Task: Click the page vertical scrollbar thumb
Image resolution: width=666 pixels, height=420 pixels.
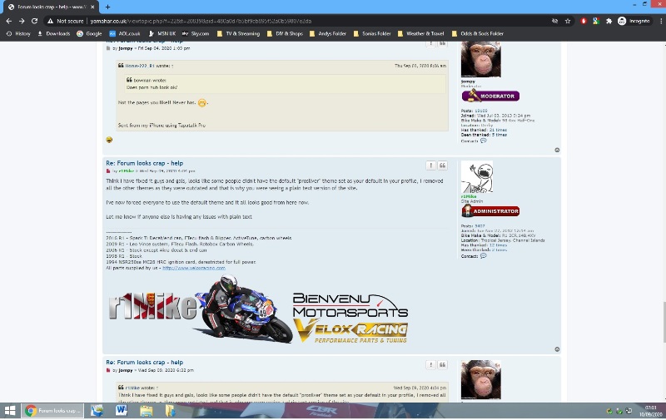Action: click(x=664, y=322)
